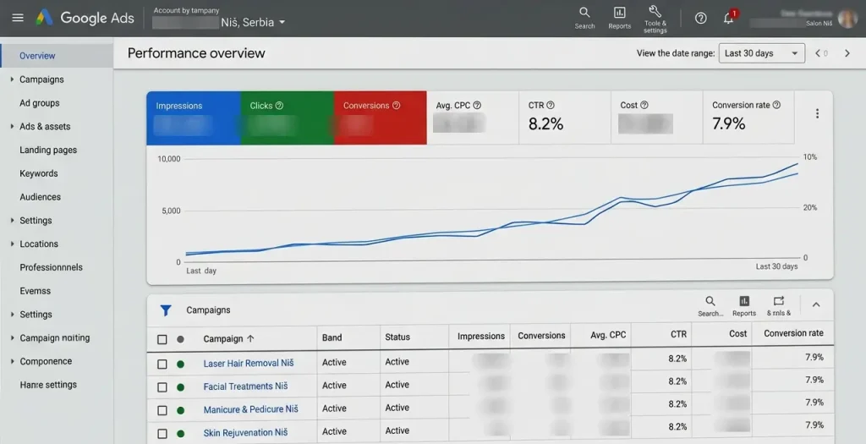Open Professionnnels in the sidebar
Viewport: 866px width, 444px height.
click(52, 267)
